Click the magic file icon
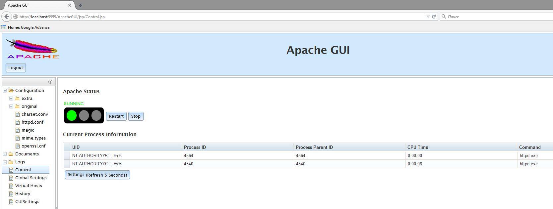This screenshot has height=209, width=553. pos(18,130)
